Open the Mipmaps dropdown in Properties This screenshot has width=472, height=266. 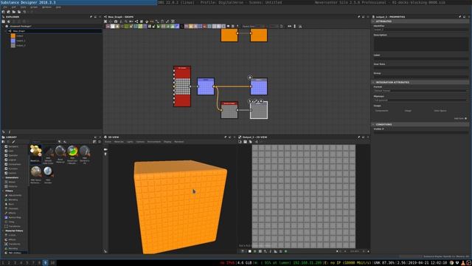click(x=421, y=100)
